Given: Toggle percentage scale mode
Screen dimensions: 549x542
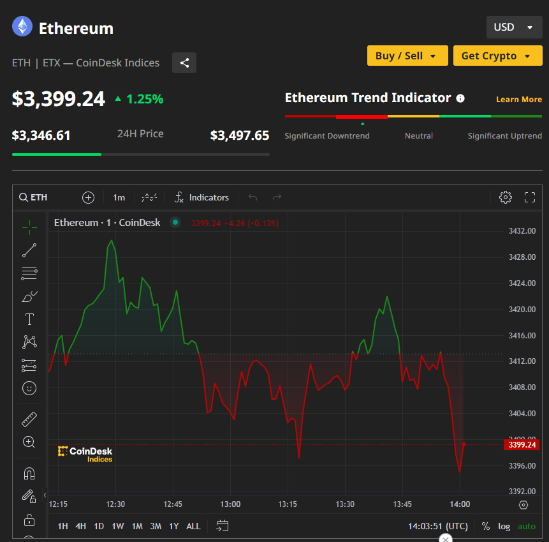Looking at the screenshot, I should tap(486, 526).
